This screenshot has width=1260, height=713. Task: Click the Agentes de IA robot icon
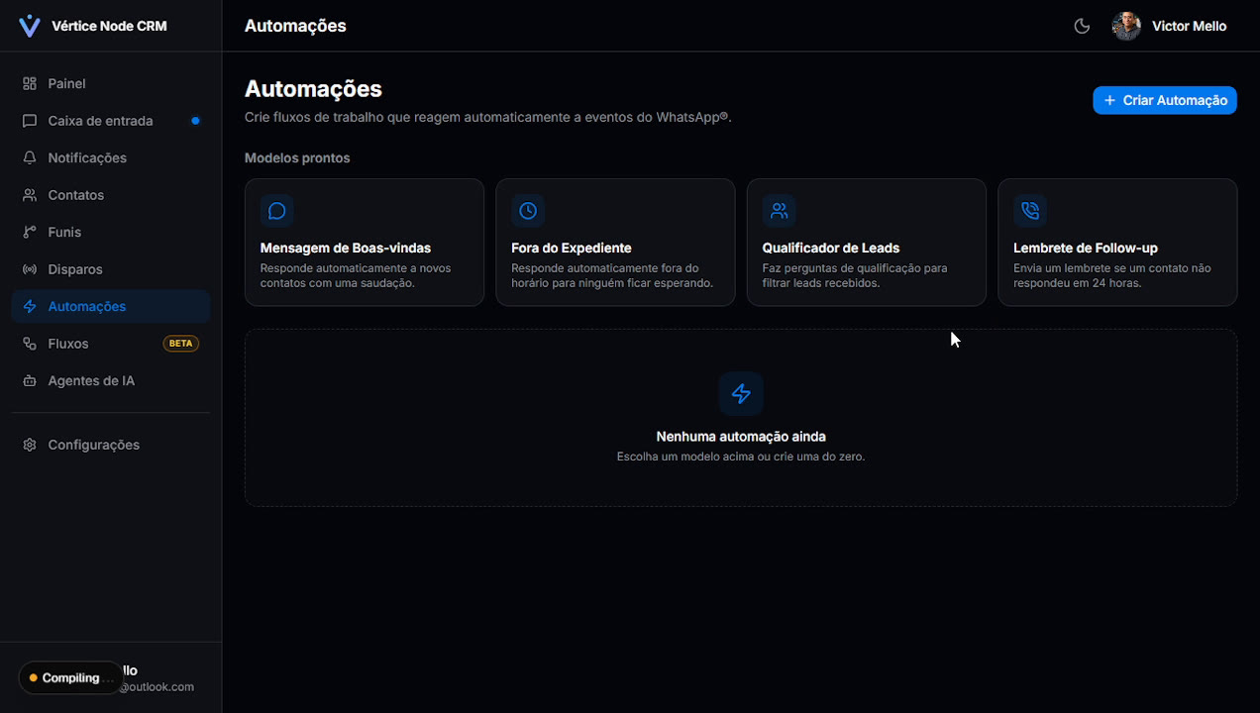(30, 380)
